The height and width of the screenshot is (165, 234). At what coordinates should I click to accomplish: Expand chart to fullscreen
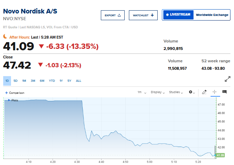[x=228, y=79]
